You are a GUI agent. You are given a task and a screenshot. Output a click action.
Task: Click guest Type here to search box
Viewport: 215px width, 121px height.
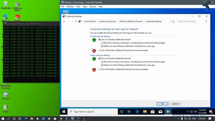click(93, 112)
